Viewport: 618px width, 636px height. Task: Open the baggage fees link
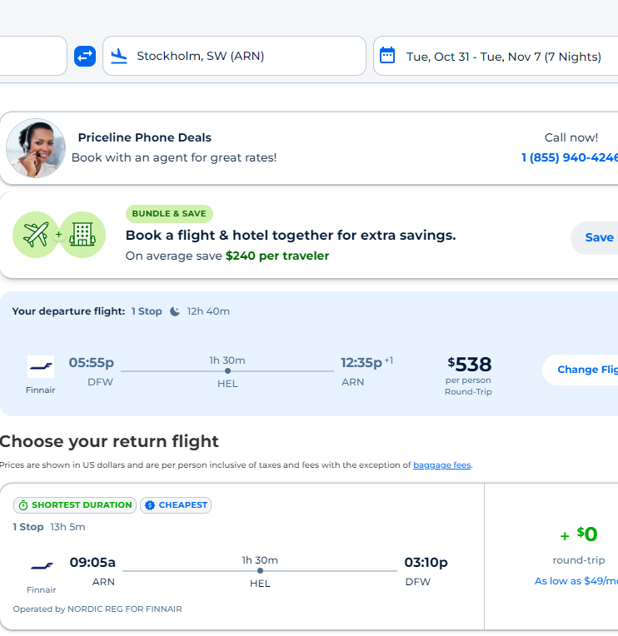441,465
